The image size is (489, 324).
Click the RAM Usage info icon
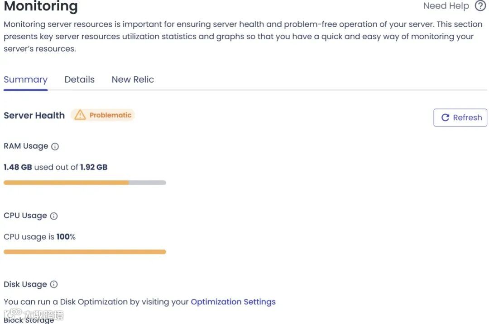55,146
